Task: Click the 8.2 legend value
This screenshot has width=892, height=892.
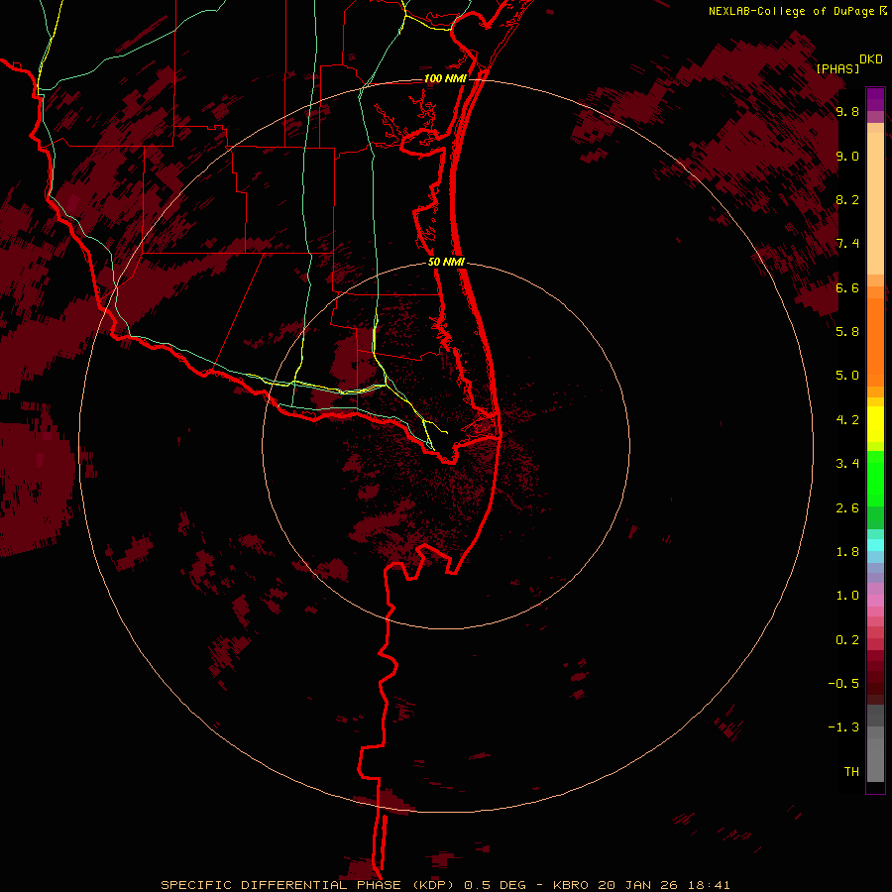Action: [847, 199]
